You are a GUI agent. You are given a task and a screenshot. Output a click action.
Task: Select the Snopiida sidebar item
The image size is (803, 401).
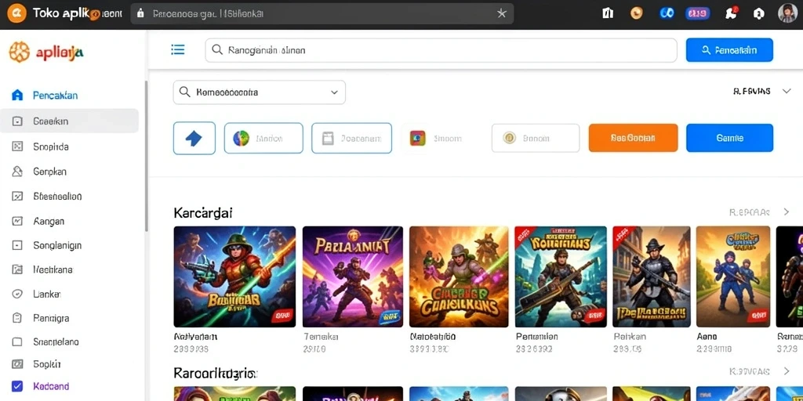51,146
